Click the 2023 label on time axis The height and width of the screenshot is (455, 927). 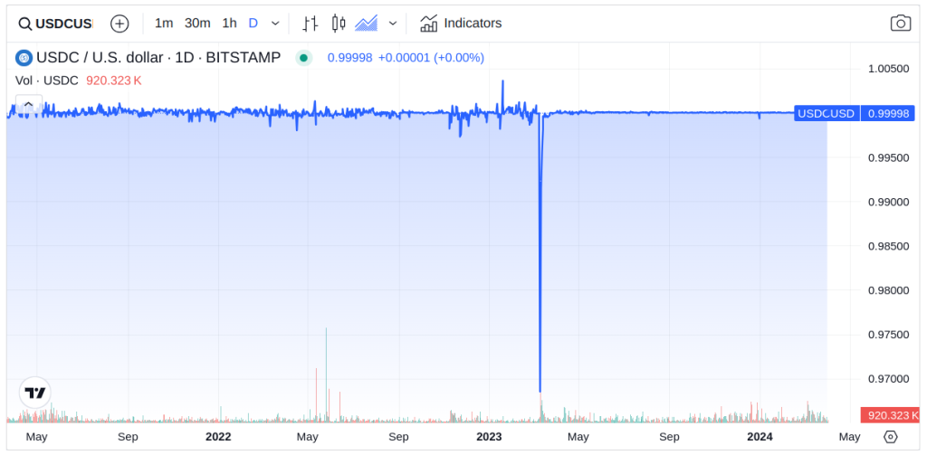coord(489,437)
